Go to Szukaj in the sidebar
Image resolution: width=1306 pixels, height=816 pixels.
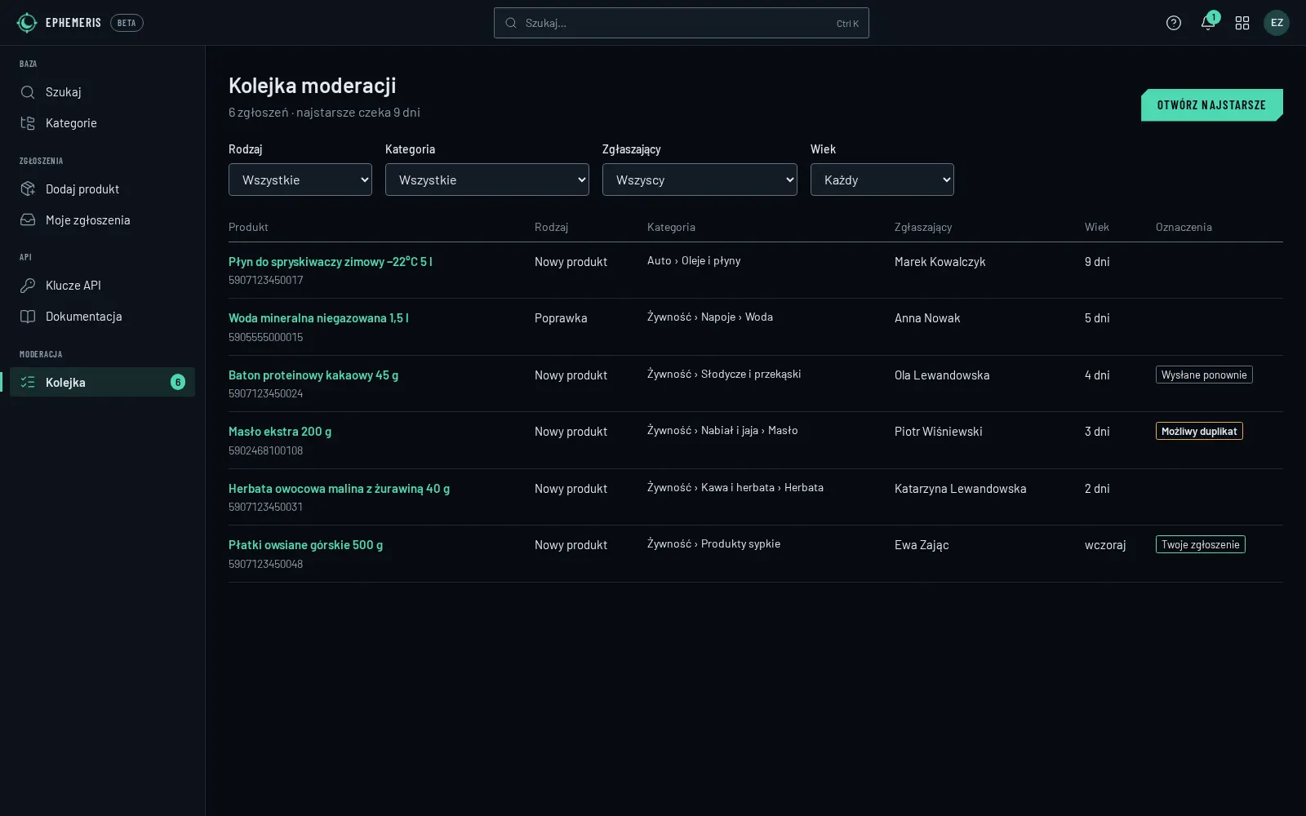(x=102, y=92)
